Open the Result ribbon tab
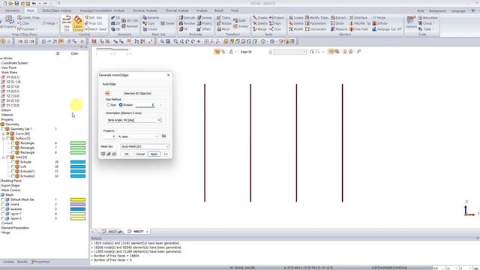Image resolution: width=480 pixels, height=270 pixels. [219, 10]
